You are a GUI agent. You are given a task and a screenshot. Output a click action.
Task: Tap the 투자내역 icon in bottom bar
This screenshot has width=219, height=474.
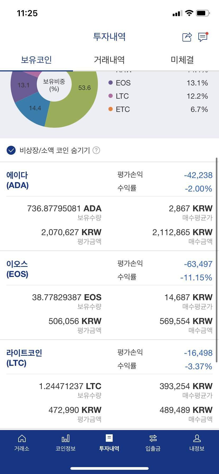[x=109, y=443]
